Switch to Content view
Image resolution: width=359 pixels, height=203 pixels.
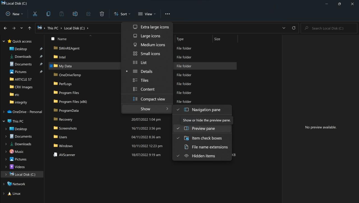pos(147,89)
